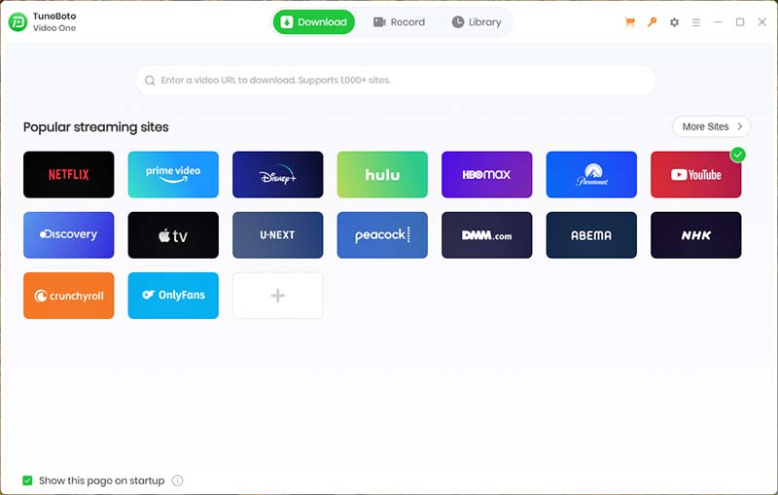Viewport: 778px width, 495px height.
Task: Open the Disney+ tile
Action: 278,175
